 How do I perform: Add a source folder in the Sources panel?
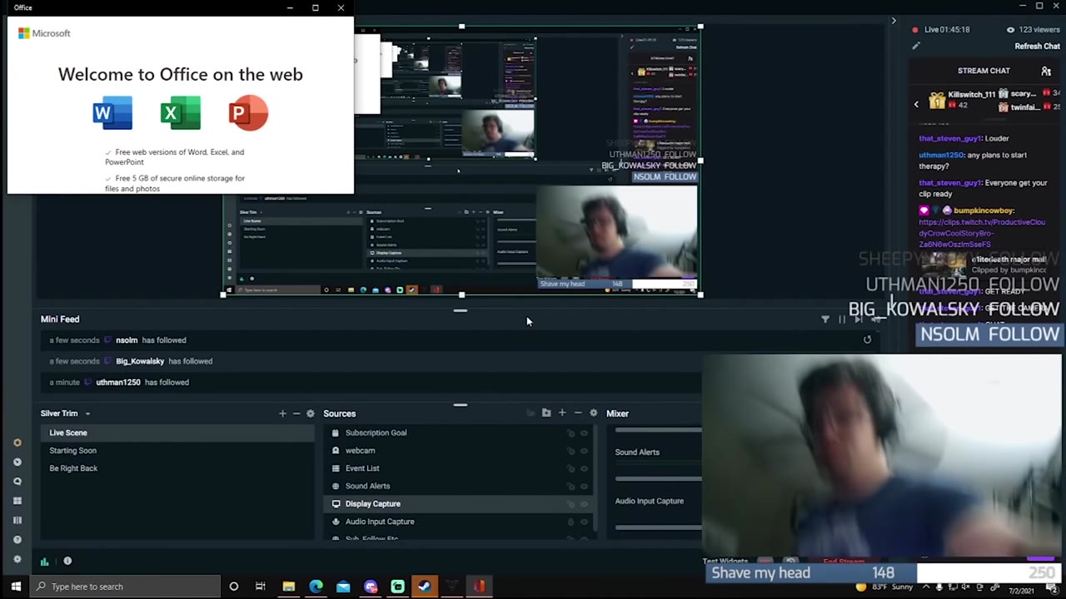pyautogui.click(x=546, y=413)
